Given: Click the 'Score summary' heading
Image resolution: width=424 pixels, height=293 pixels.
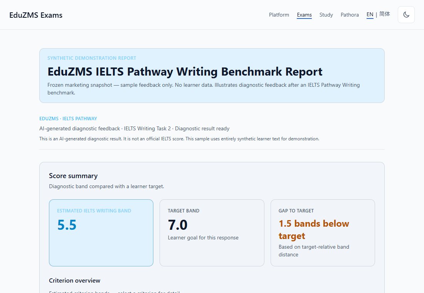Looking at the screenshot, I should [73, 176].
